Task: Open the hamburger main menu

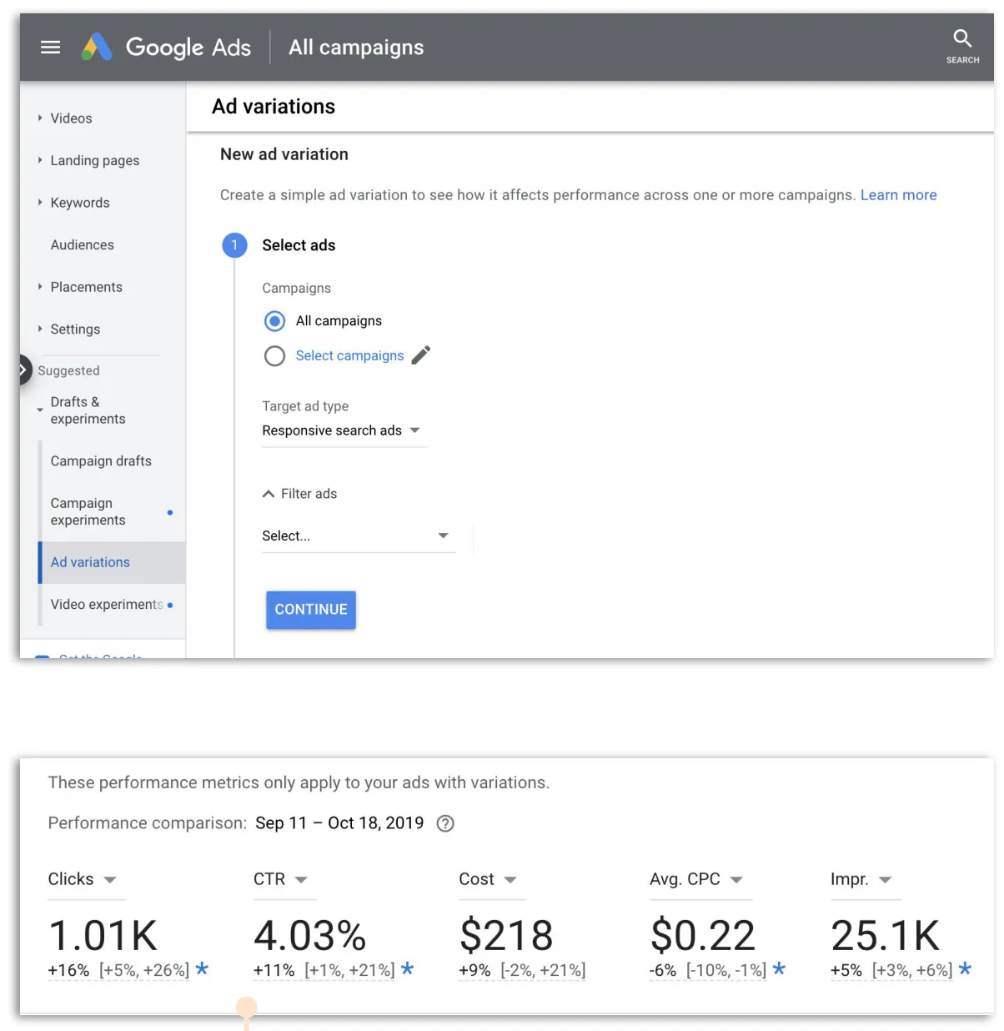Action: click(51, 48)
